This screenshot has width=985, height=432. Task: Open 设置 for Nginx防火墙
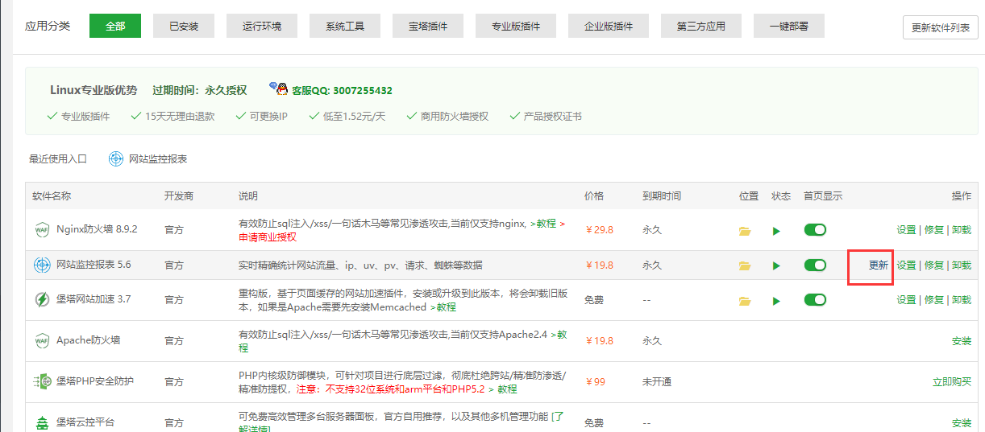pos(906,230)
